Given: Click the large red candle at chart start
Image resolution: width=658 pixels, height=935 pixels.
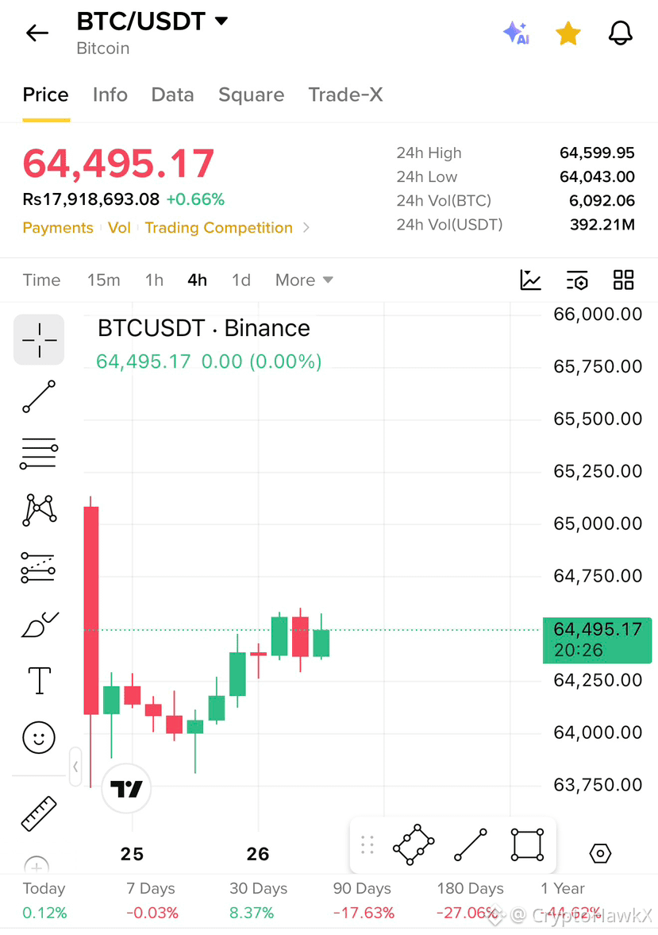Looking at the screenshot, I should click(90, 610).
